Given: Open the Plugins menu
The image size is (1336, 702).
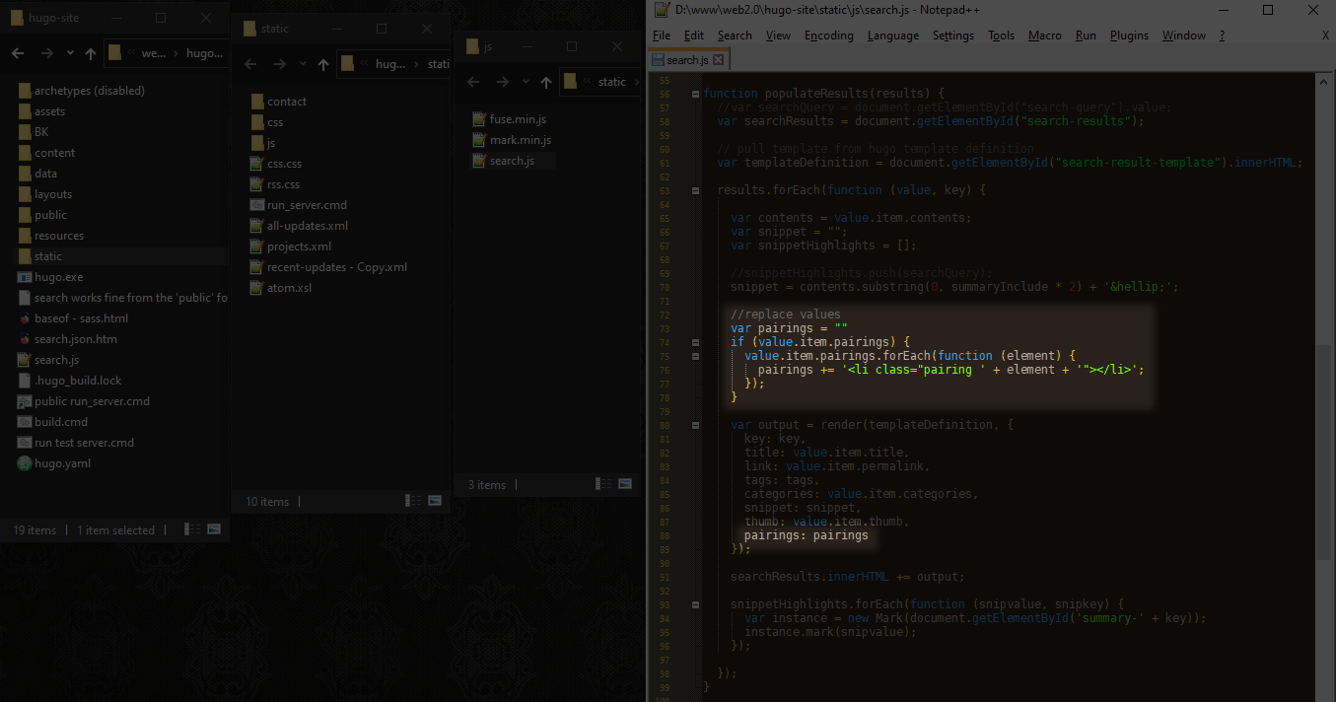Looking at the screenshot, I should [1129, 35].
